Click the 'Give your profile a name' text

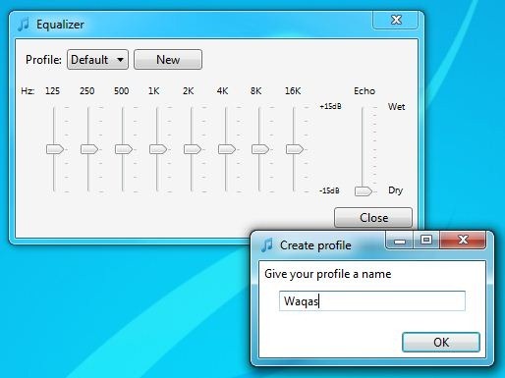pyautogui.click(x=328, y=274)
